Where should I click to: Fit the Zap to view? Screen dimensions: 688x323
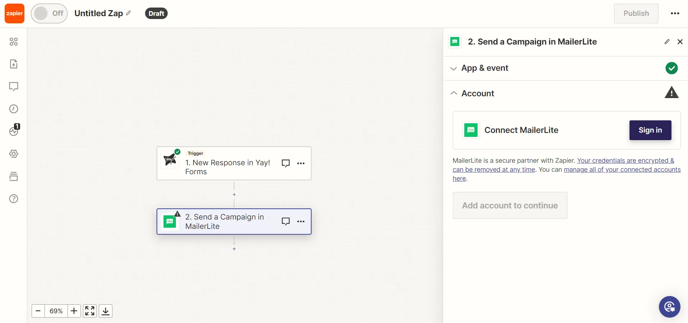coord(90,311)
